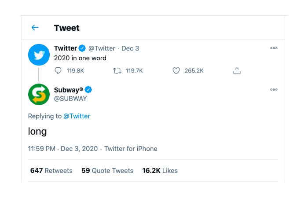Screen dimensions: 308x198
Task: Click the 'Twitter for iPhone' source link
Action: pyautogui.click(x=131, y=149)
